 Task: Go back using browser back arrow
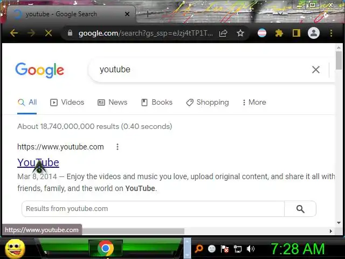coord(14,33)
